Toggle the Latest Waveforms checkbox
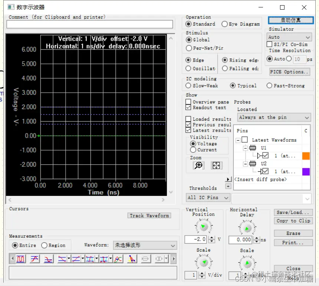319x286 pixels. pyautogui.click(x=245, y=140)
